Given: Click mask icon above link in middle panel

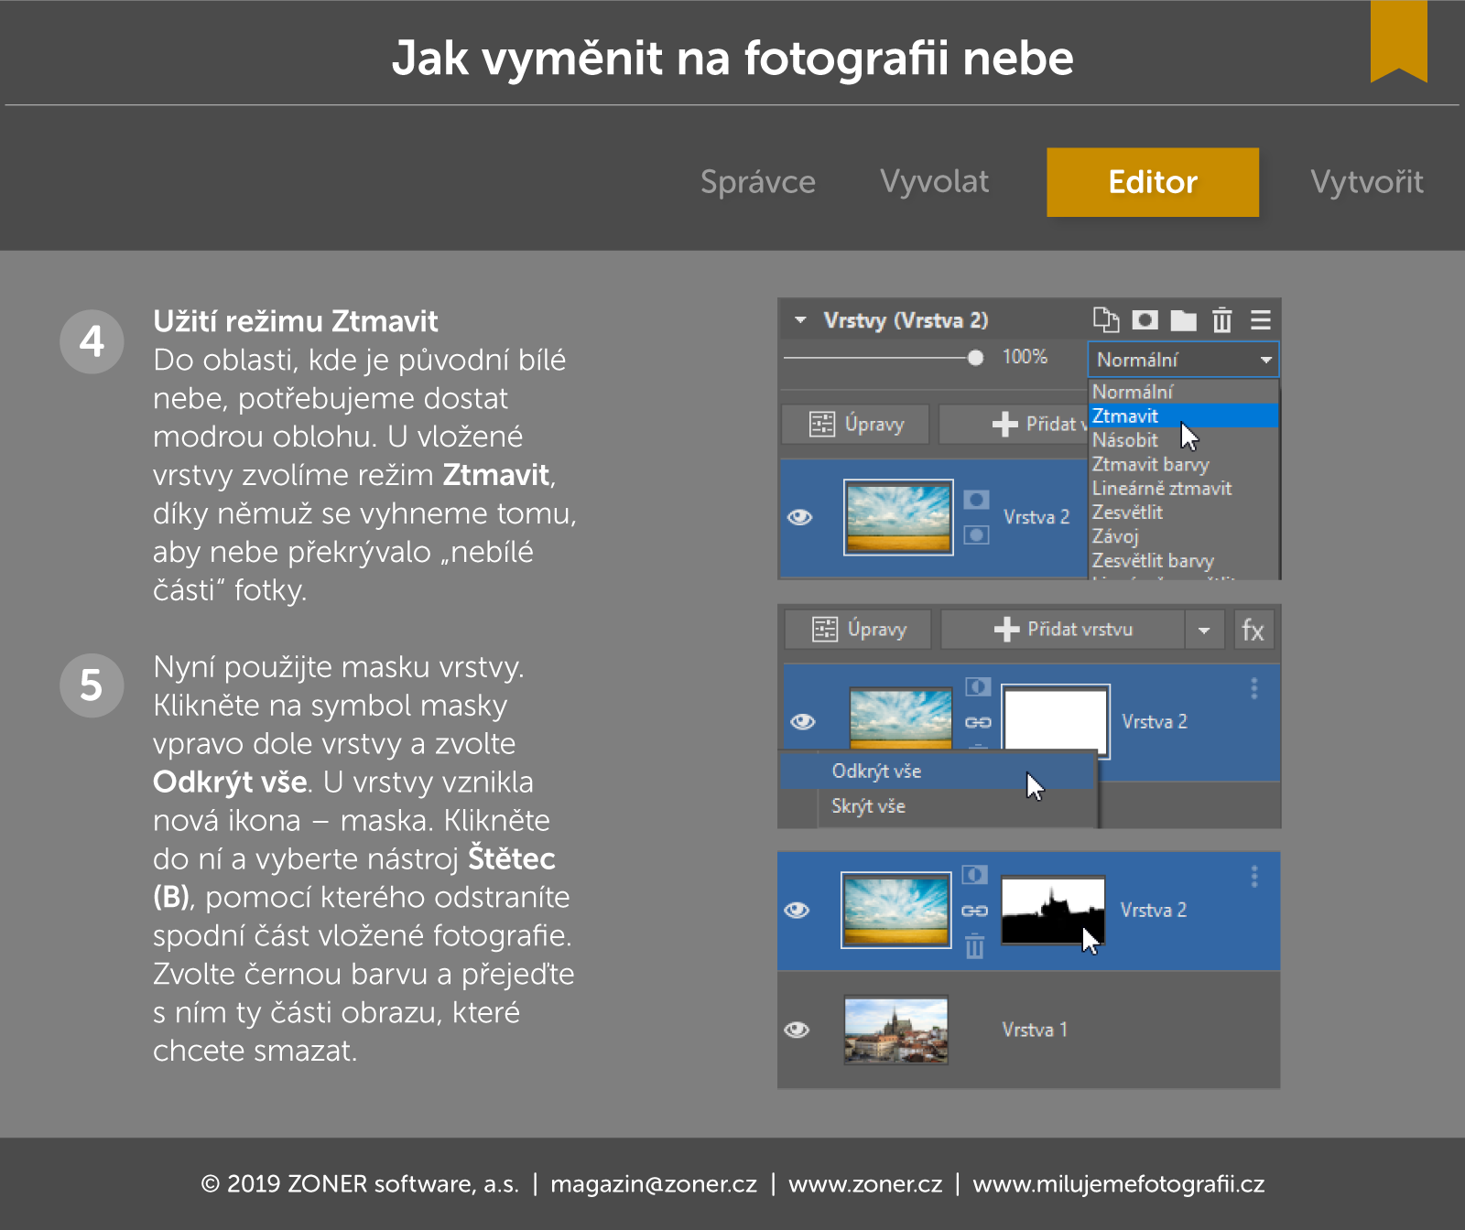Looking at the screenshot, I should (x=978, y=687).
